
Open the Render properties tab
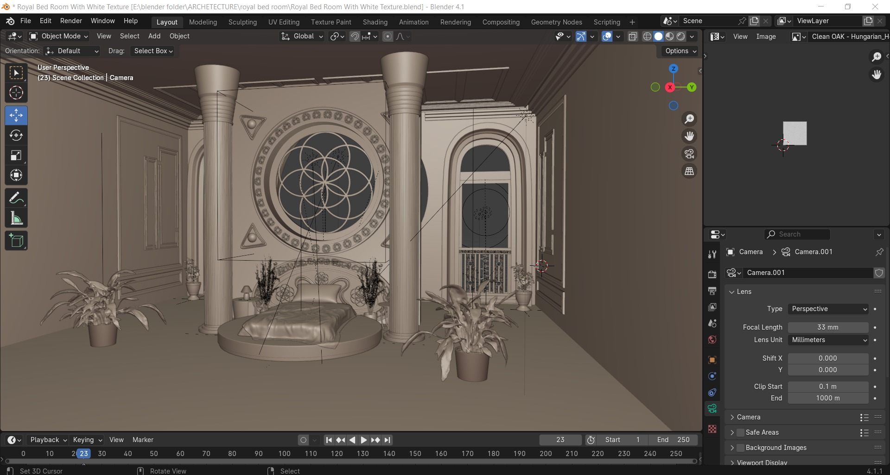[712, 275]
